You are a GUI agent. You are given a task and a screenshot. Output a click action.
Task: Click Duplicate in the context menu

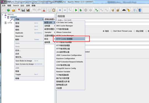click(x=19, y=33)
